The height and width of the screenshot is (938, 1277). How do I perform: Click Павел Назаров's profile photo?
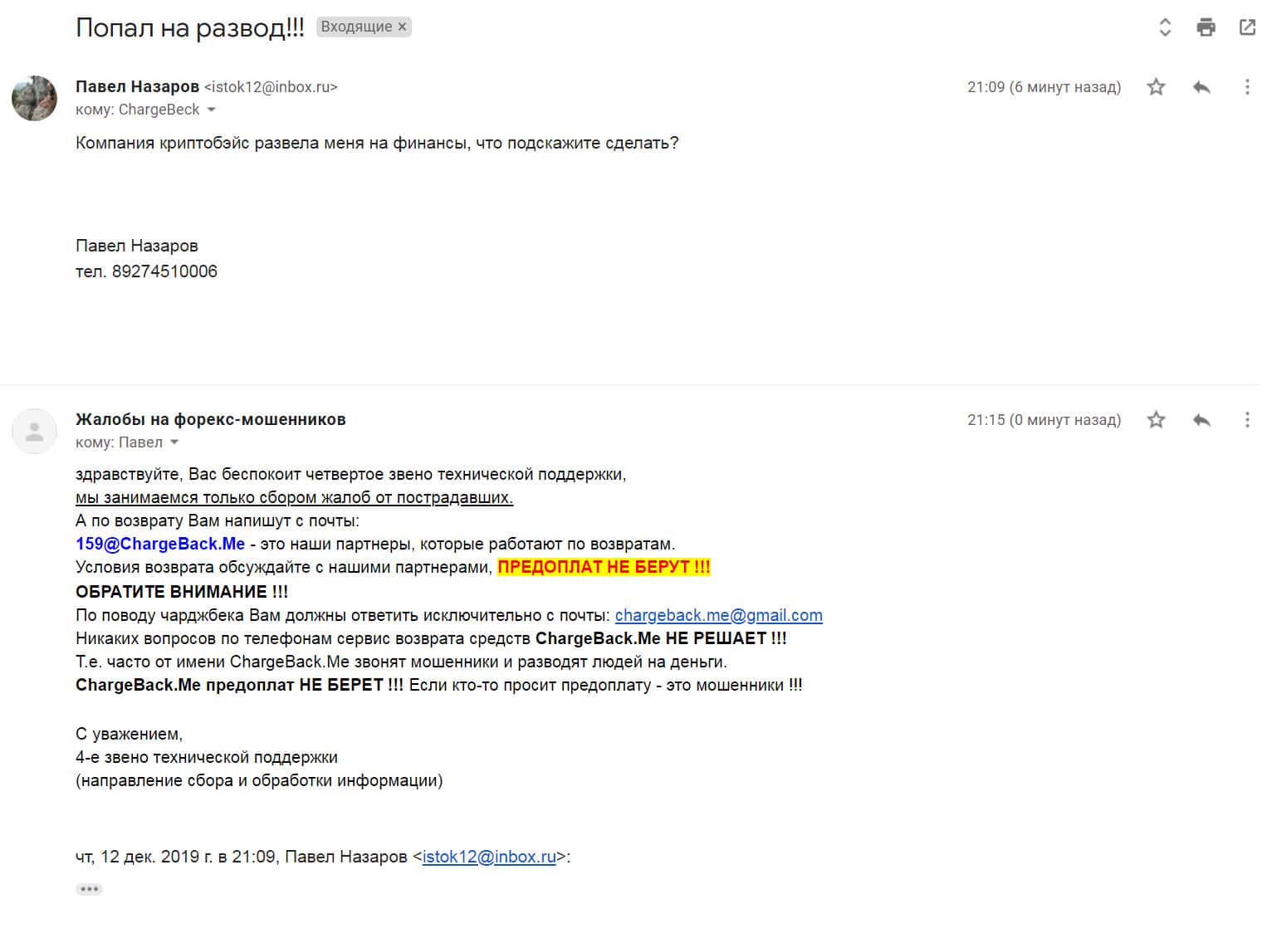(x=34, y=98)
